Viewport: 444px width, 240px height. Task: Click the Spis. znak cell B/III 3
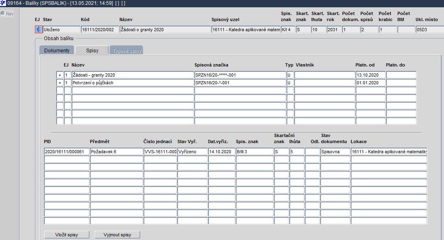[x=255, y=152]
